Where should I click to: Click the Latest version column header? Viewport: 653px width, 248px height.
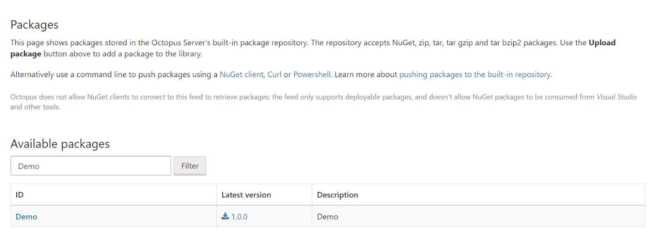pos(246,195)
